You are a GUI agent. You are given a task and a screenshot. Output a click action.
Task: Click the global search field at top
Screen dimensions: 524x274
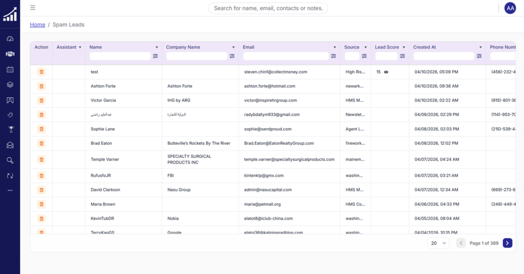click(268, 8)
